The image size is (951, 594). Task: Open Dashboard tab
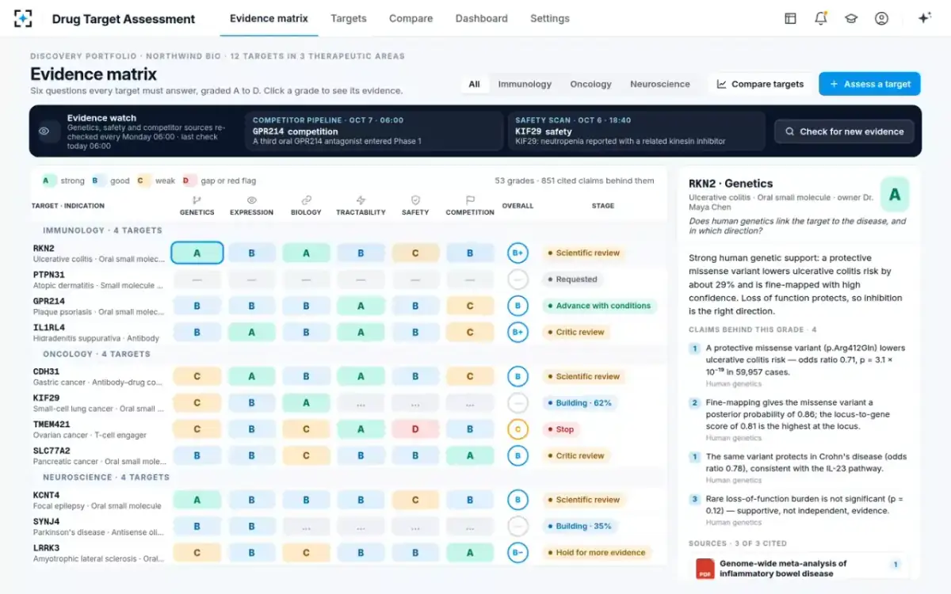[482, 18]
